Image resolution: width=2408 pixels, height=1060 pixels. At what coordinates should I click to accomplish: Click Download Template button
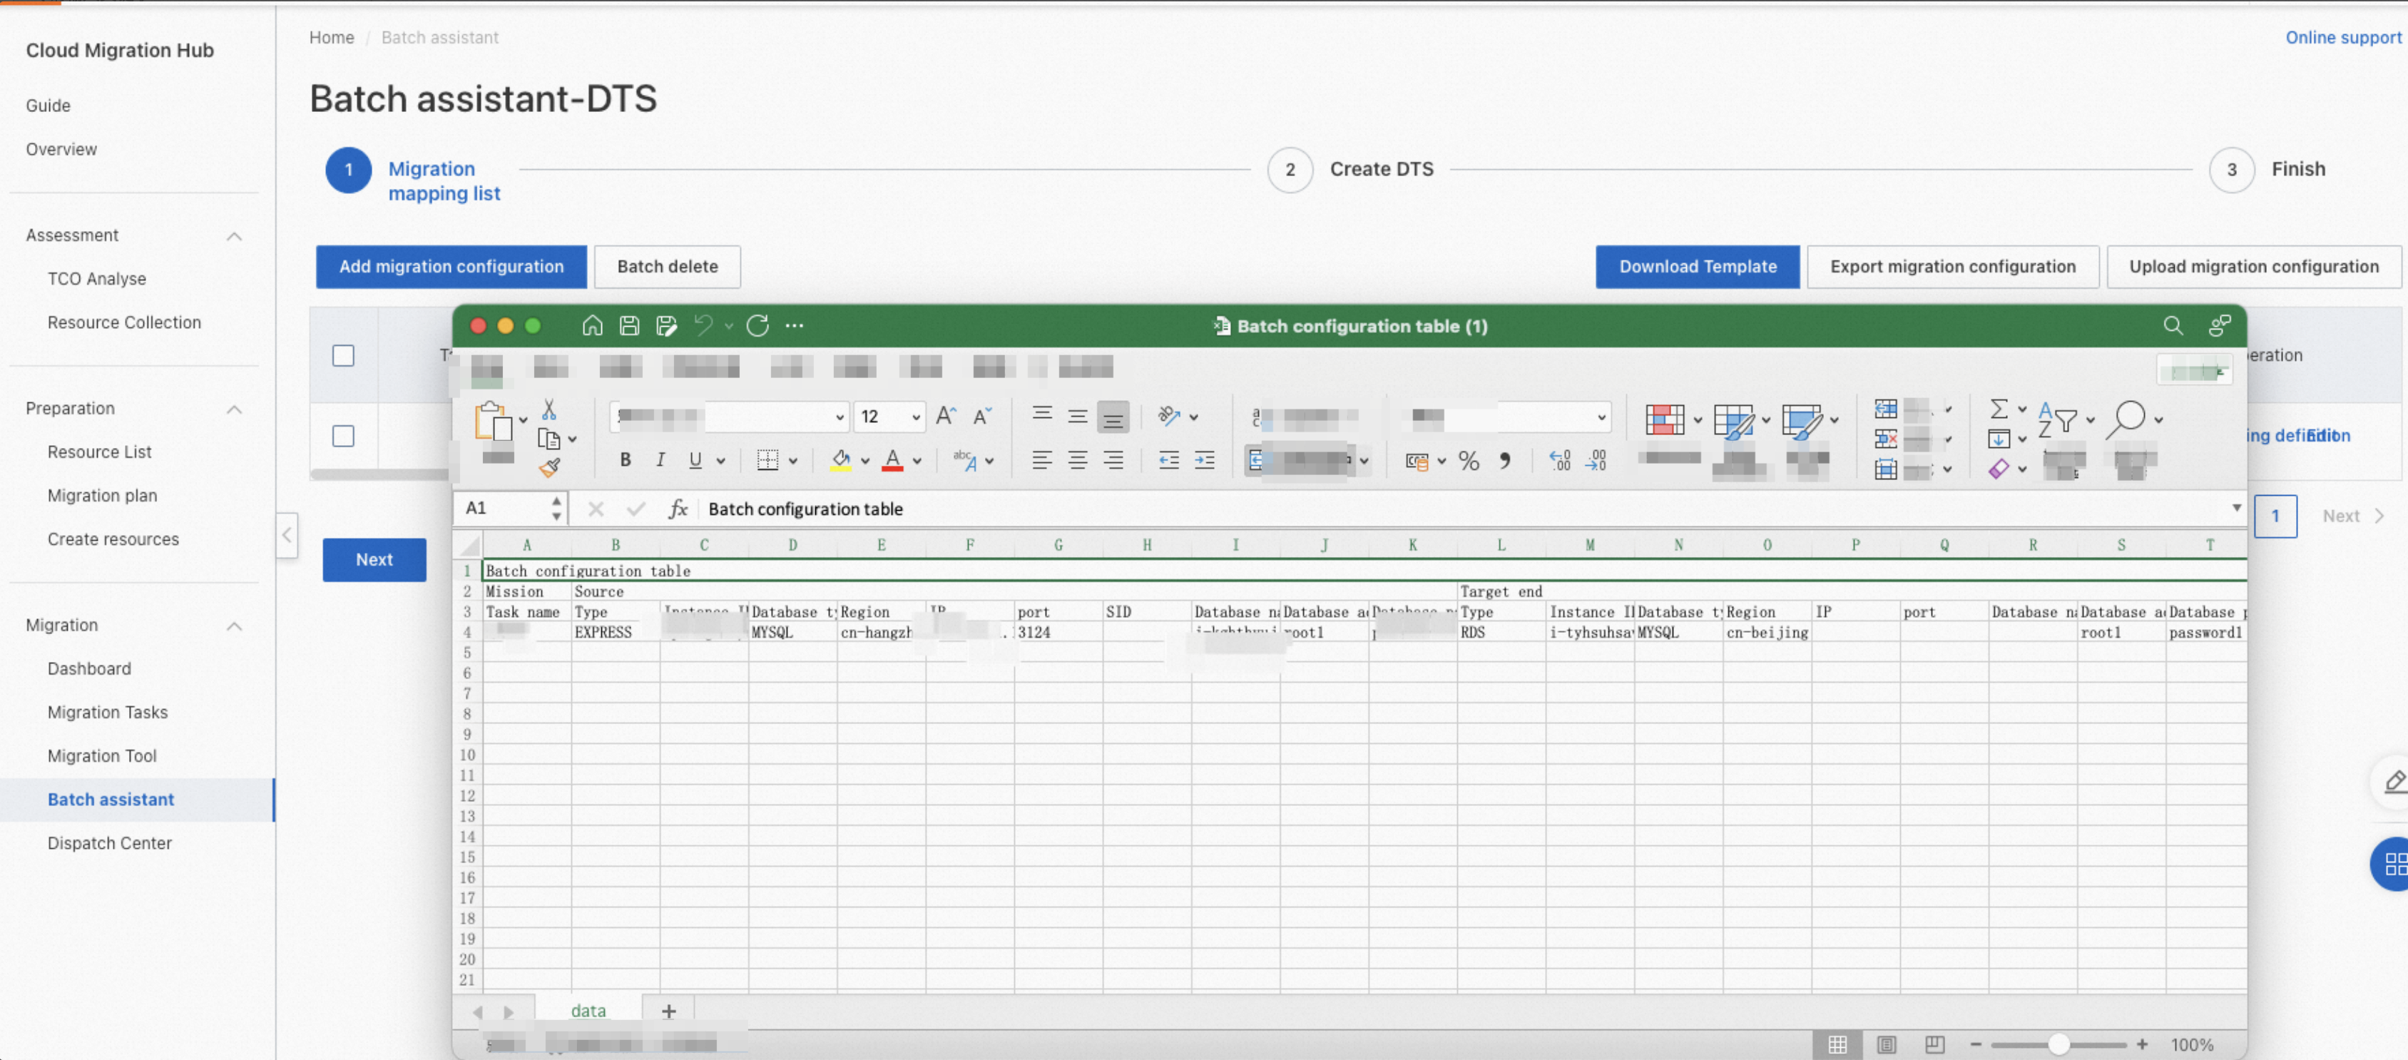tap(1697, 266)
